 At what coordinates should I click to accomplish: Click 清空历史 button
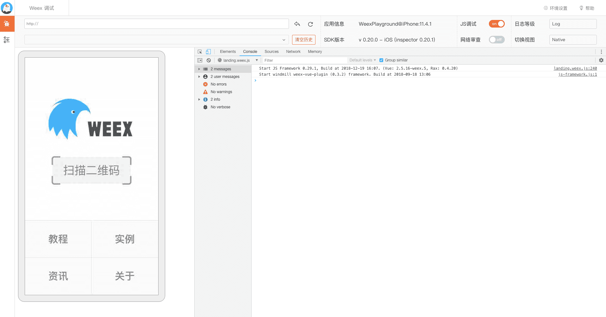pyautogui.click(x=304, y=40)
